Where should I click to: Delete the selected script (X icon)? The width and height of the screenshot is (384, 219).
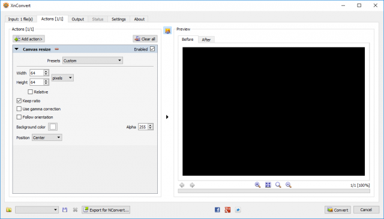[75, 209]
